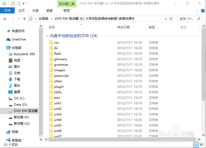The height and width of the screenshot is (148, 206).
Task: Click the magnifier search icon
Action: click(x=199, y=19)
